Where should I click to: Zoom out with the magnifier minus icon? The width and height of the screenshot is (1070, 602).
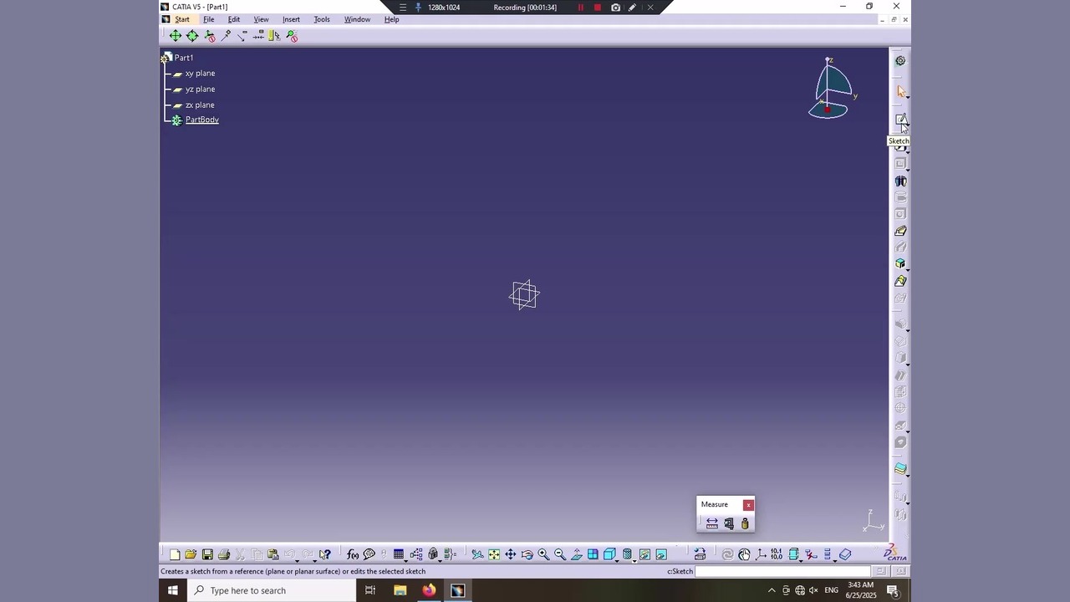(x=560, y=554)
